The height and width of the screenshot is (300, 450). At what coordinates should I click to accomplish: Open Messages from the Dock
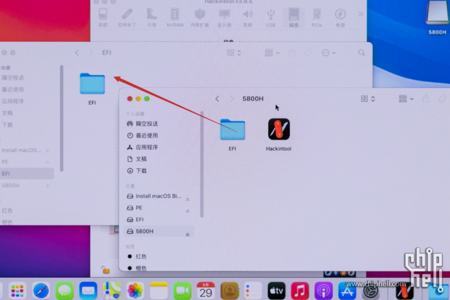tap(65, 291)
